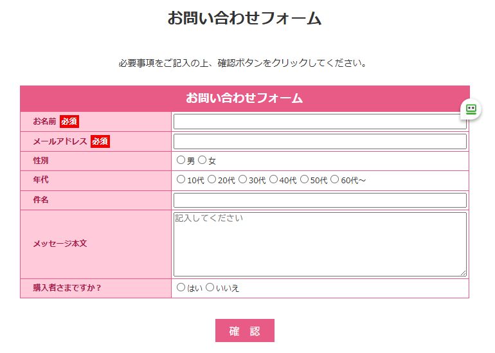Image resolution: width=495 pixels, height=353 pixels.
Task: Click the green chat widget icon
Action: click(x=471, y=109)
